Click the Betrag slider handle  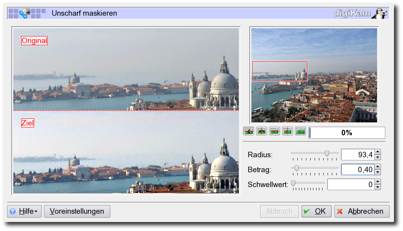[x=297, y=168]
